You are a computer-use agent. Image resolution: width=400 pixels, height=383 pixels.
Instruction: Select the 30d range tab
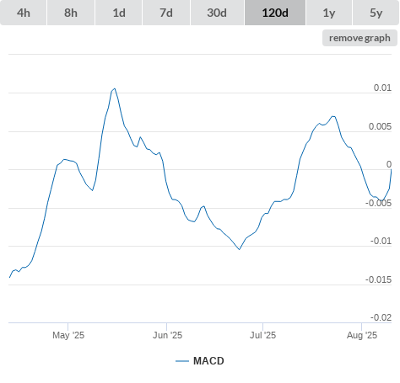tap(217, 13)
